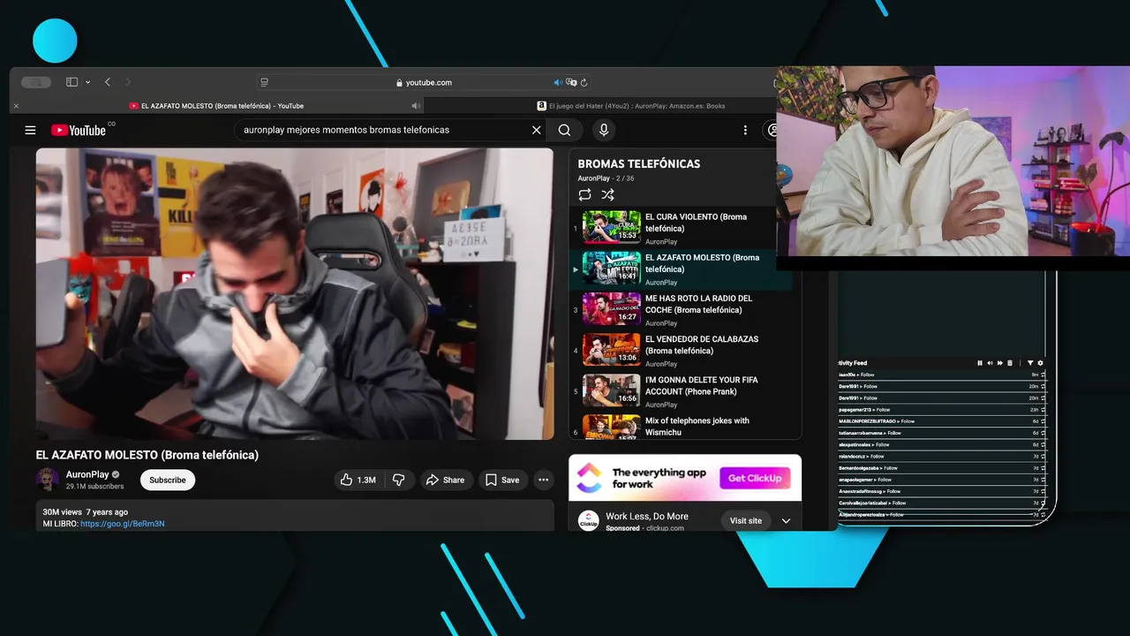Screen dimensions: 1130x636
Task: Play I'M GONNA DELETE YOUR FIFA ACCOUNT
Action: [x=682, y=390]
